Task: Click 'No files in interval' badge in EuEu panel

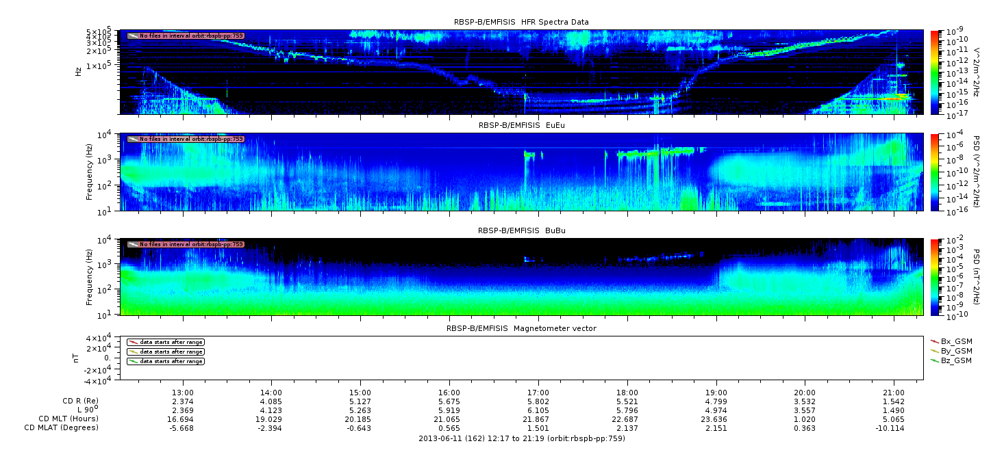Action: 186,139
